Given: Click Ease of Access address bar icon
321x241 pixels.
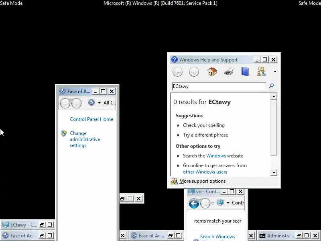Looking at the screenshot, I should [91, 102].
